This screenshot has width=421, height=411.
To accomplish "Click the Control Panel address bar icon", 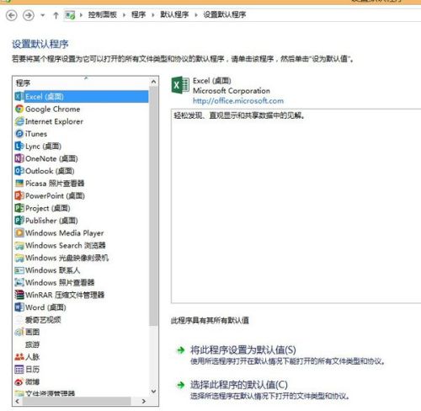I will (x=70, y=15).
